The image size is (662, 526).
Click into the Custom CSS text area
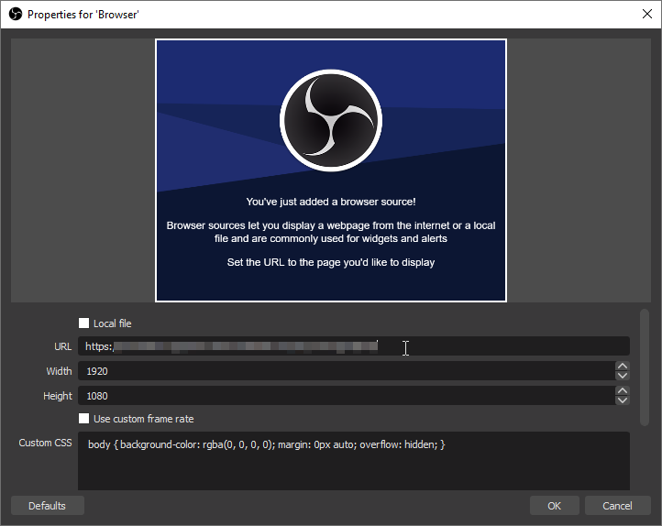click(x=354, y=461)
